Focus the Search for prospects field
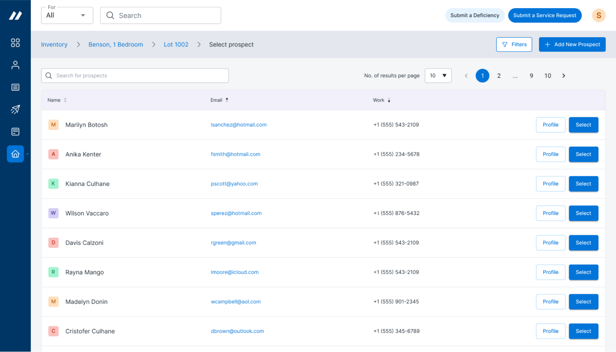Viewport: 616px width, 352px height. 135,76
